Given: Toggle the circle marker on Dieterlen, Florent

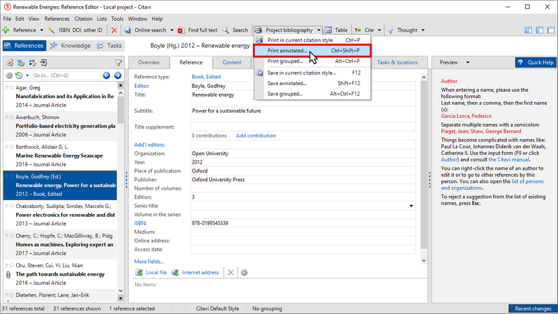Looking at the screenshot, I should click(12, 295).
